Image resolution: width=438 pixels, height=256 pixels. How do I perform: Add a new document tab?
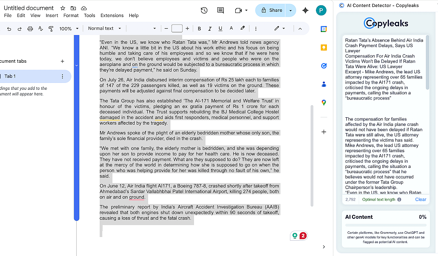pos(62,61)
